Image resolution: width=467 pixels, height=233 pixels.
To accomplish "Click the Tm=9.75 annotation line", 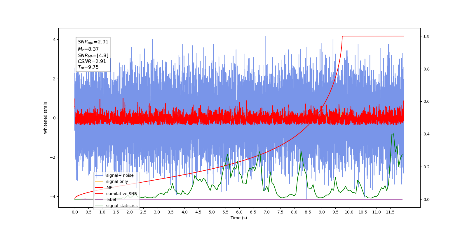I will (88, 67).
